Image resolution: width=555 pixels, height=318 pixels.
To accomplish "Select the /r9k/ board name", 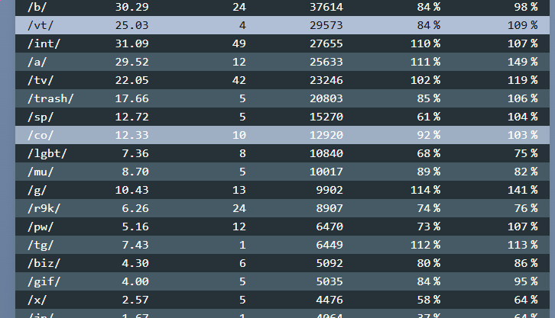I will click(44, 209).
